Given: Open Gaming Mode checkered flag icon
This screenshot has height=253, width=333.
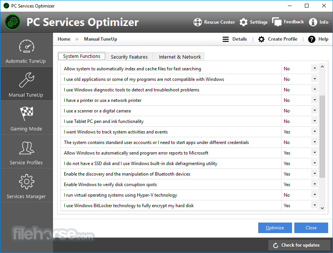Looking at the screenshot, I should click(x=27, y=114).
